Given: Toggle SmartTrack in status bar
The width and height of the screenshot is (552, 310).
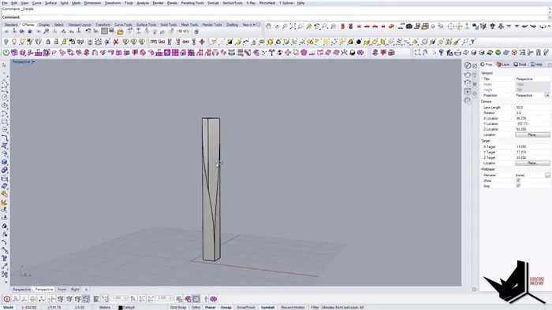Looking at the screenshot, I should (x=246, y=307).
